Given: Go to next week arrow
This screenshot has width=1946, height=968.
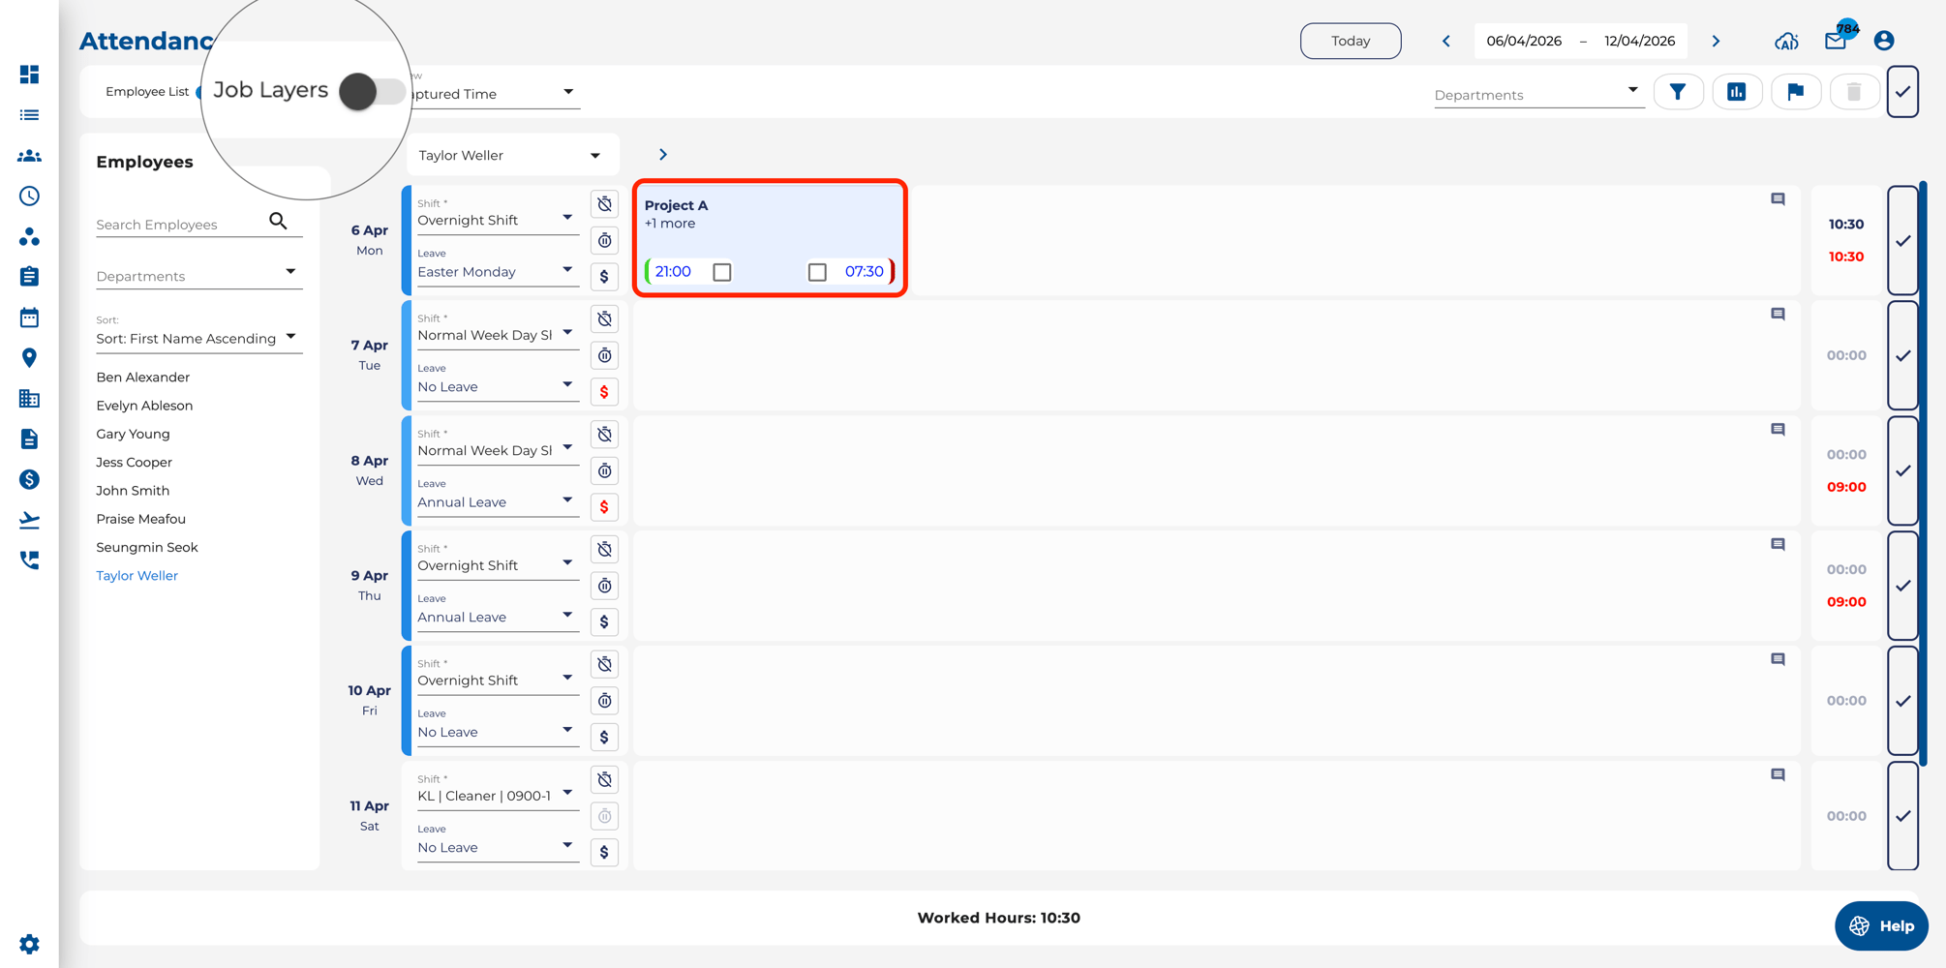Looking at the screenshot, I should [1716, 41].
